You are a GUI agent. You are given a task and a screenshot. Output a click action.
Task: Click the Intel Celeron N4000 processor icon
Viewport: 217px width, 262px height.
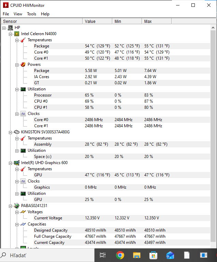click(16, 34)
